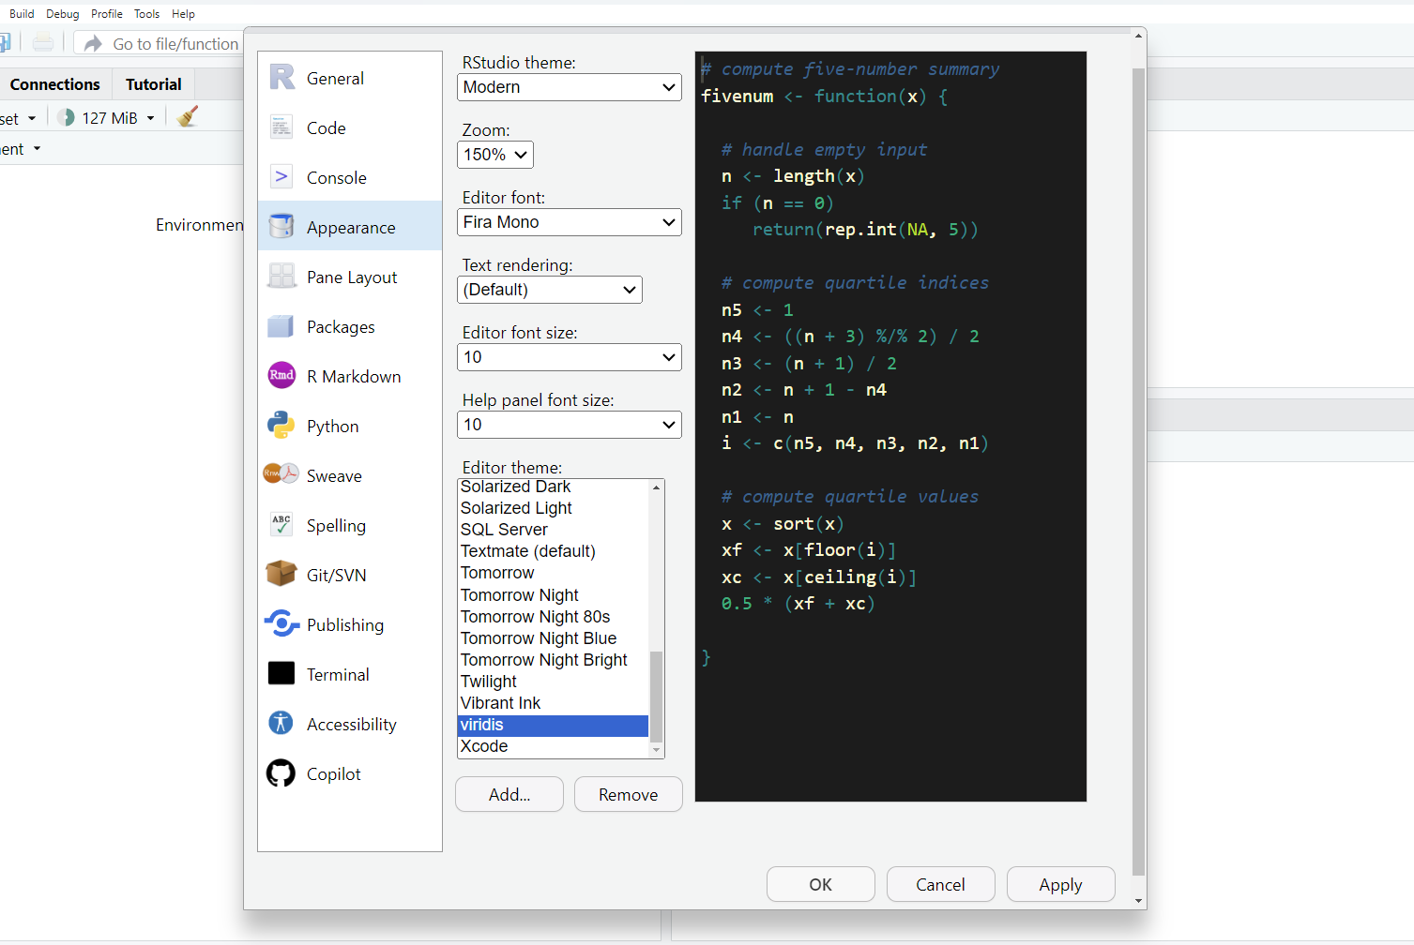Open Copilot settings via GitHub icon
The height and width of the screenshot is (945, 1414).
281,773
